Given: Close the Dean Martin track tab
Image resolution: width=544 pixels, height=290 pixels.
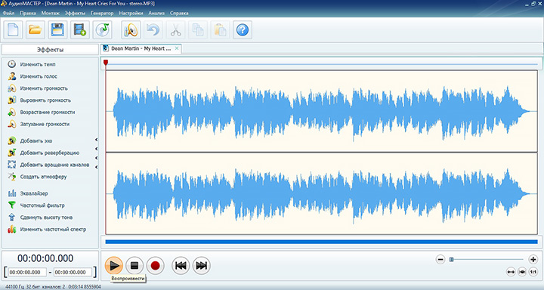Looking at the screenshot, I should click(177, 48).
